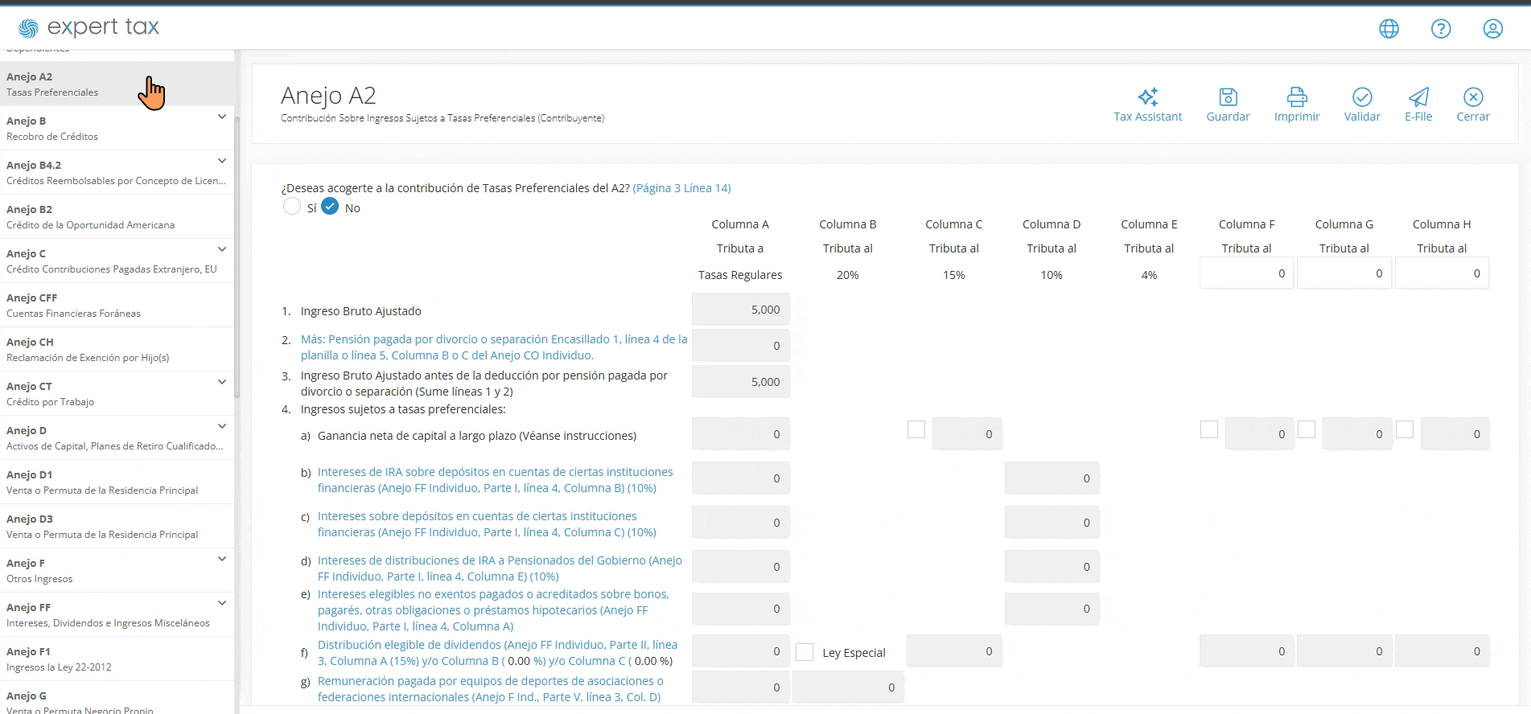This screenshot has height=714, width=1531.
Task: Click the Columna F tax rate field
Action: click(x=1246, y=273)
